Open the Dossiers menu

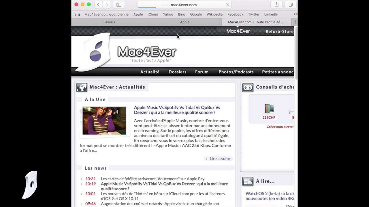click(177, 72)
